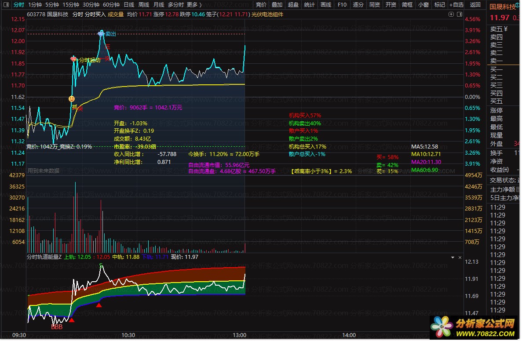Select the 日线 daily chart tab
Viewport: 522px width, 341px height.
click(129, 5)
